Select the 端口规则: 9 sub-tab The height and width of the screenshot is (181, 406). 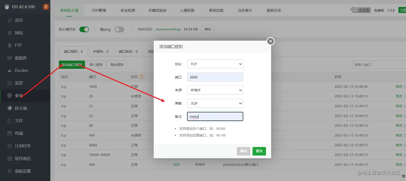coord(73,51)
